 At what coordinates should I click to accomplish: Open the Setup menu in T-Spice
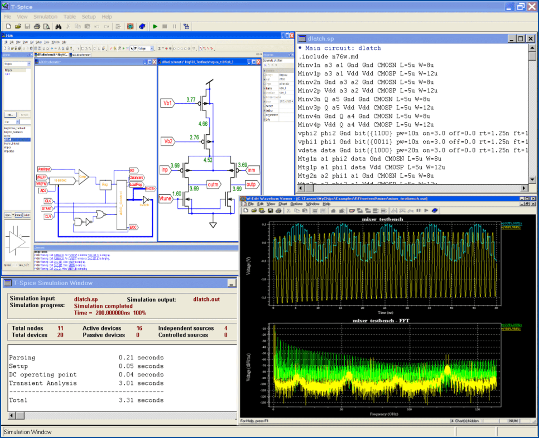[88, 17]
